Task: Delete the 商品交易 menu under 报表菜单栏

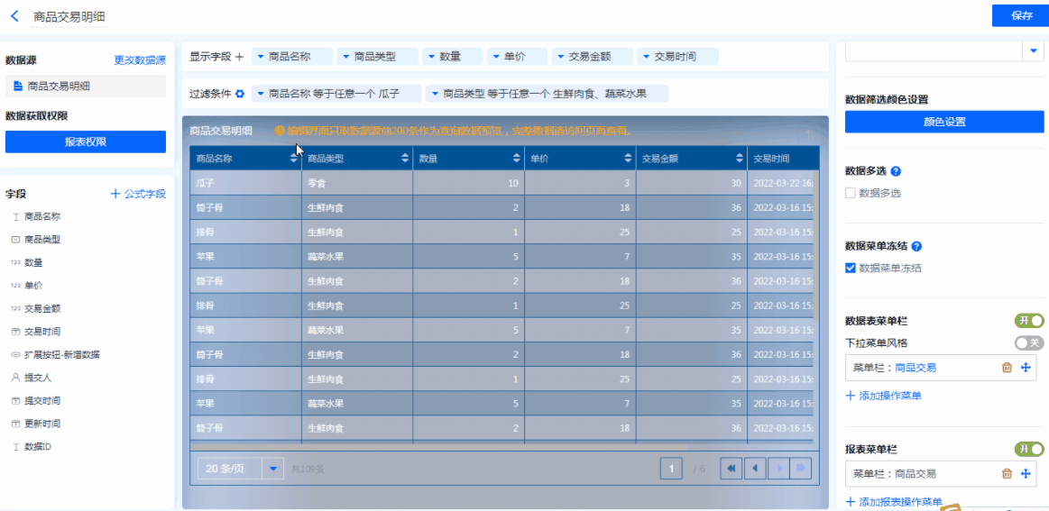Action: coord(1007,474)
